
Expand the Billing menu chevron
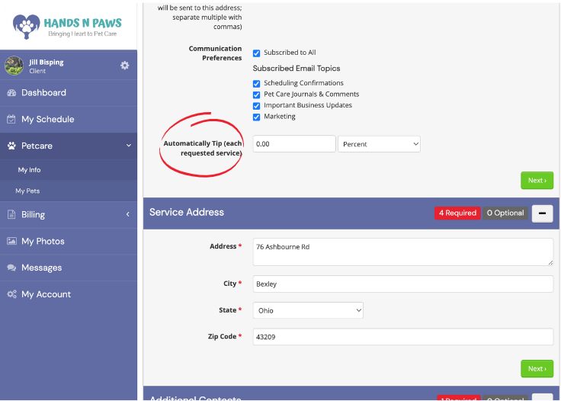tap(128, 214)
